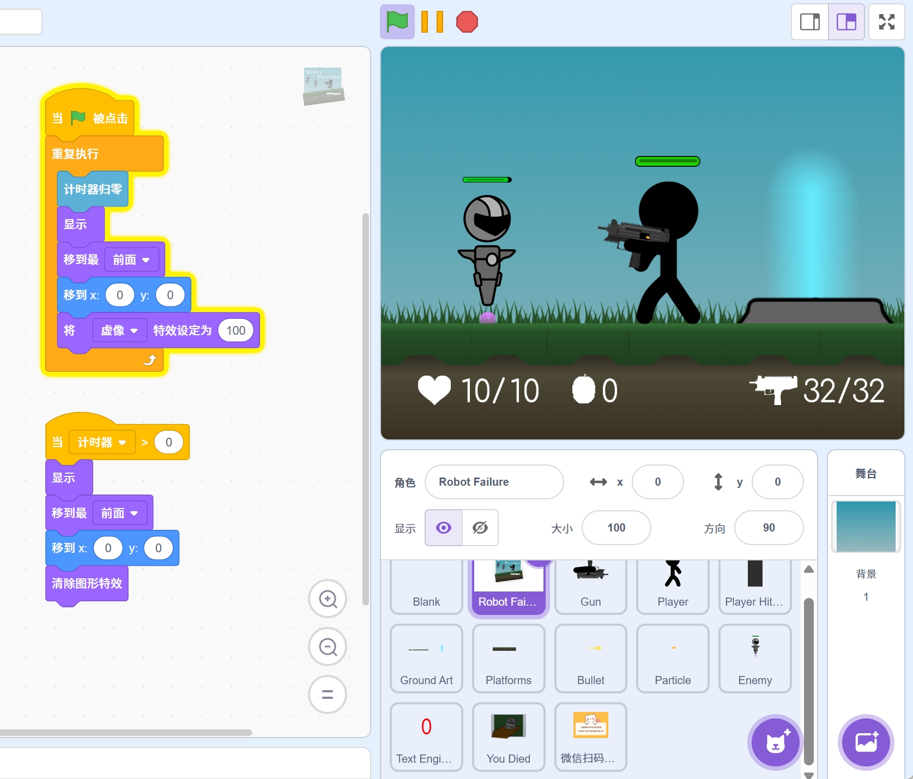Open the ghost effect dropdown in set effect block

pos(120,330)
